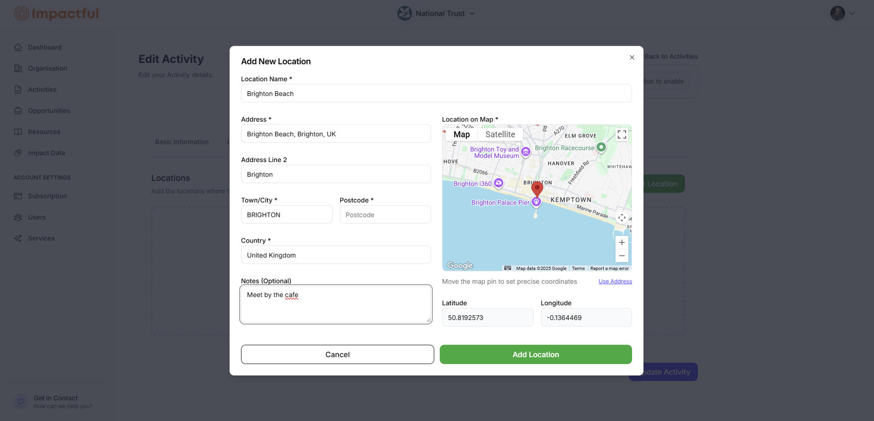Open Services via the sparkle icon
The image size is (874, 421).
click(x=18, y=238)
